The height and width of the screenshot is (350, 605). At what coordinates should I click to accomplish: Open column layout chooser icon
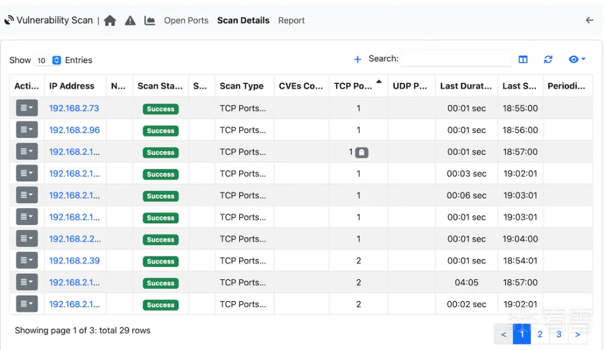[523, 60]
